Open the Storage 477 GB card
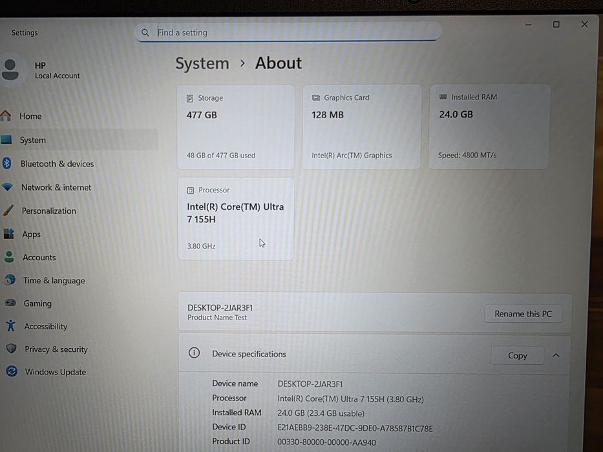The height and width of the screenshot is (452, 603). tap(236, 127)
